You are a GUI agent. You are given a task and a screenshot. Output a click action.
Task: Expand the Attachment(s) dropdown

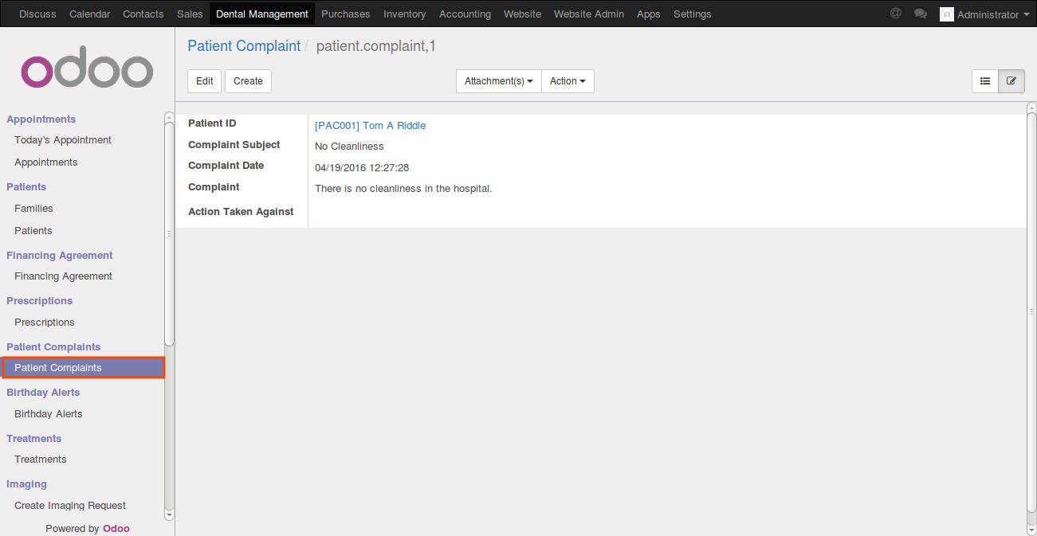click(498, 81)
